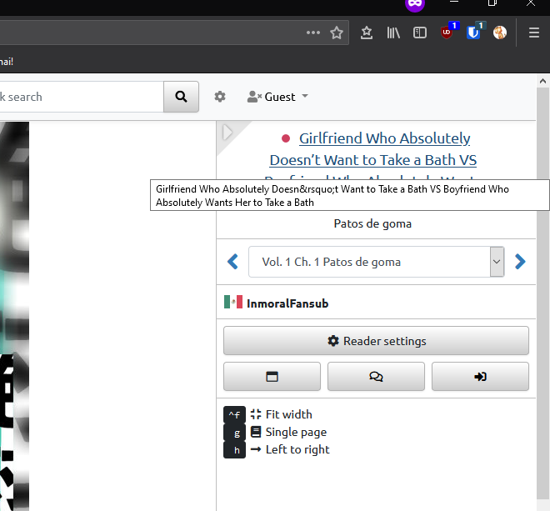Image resolution: width=550 pixels, height=511 pixels.
Task: Go to previous chapter arrow
Action: point(233,262)
